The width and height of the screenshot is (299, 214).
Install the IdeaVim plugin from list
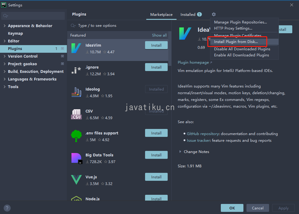click(156, 45)
